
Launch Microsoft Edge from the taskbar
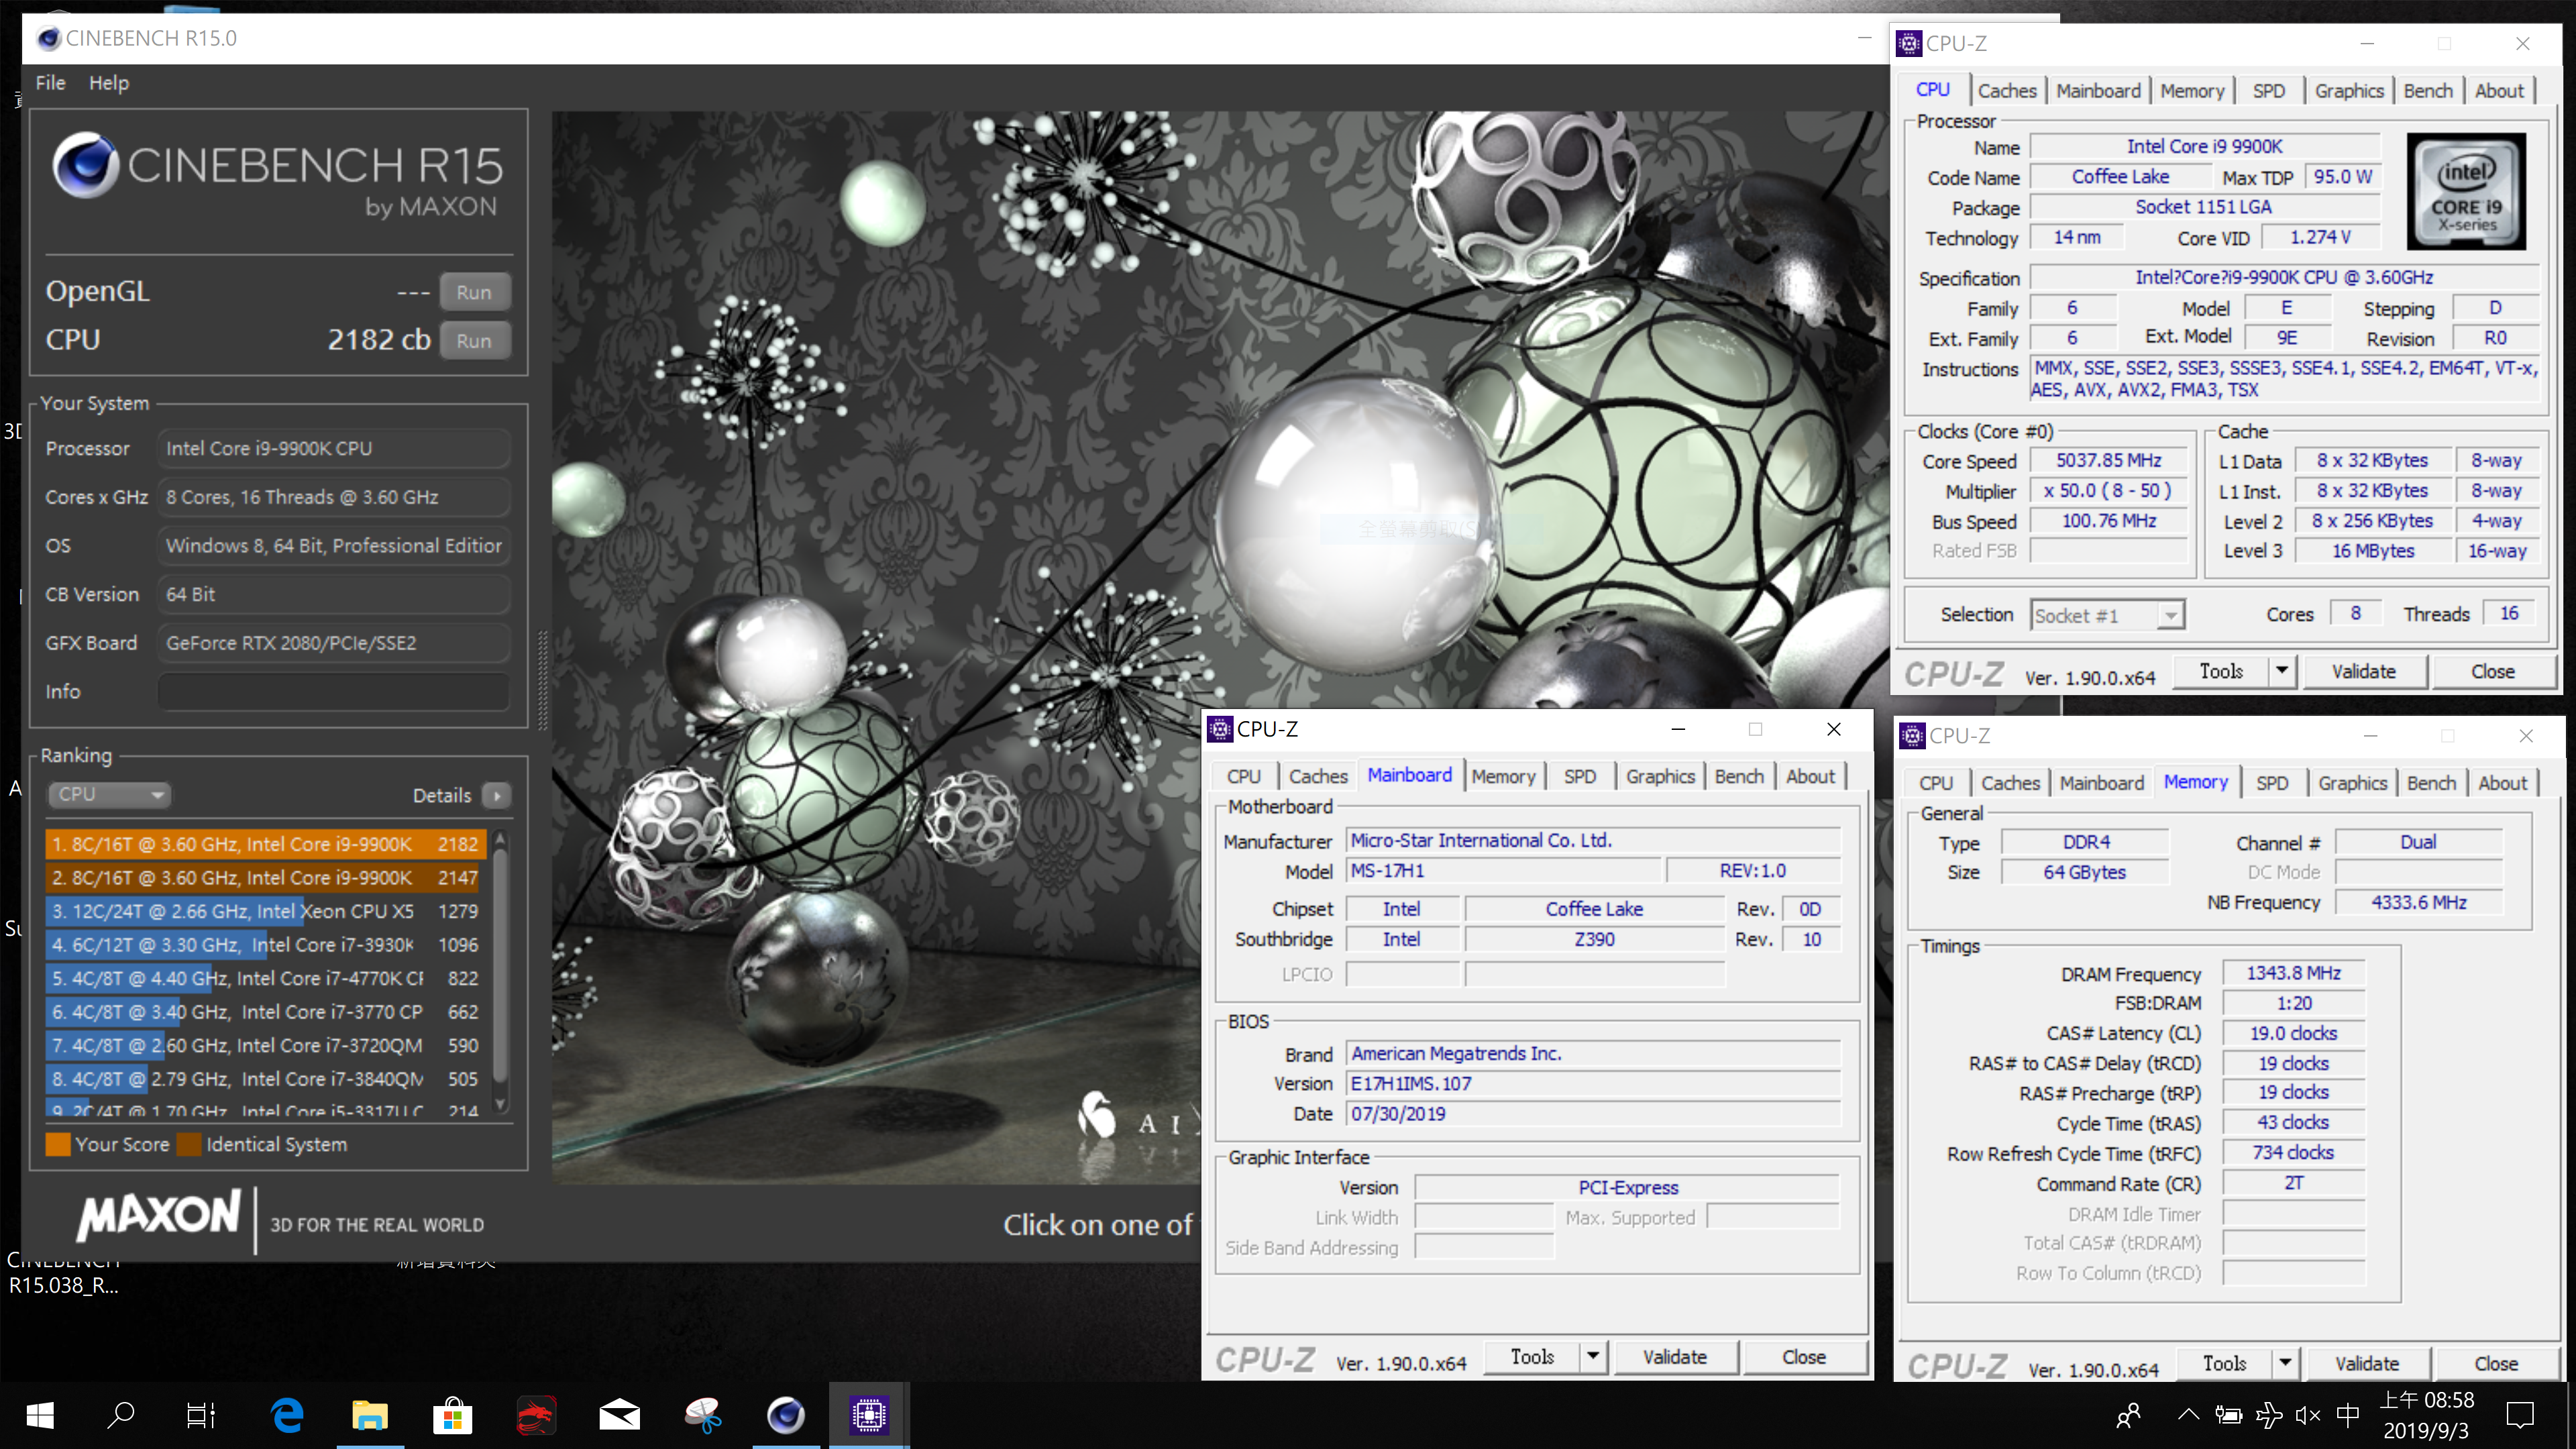click(287, 1415)
